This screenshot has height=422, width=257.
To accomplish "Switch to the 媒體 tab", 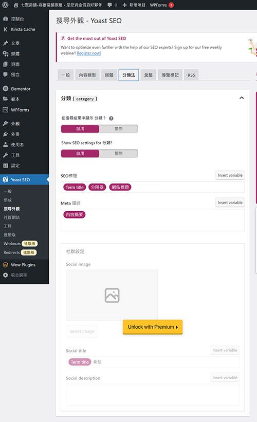I will coord(109,75).
